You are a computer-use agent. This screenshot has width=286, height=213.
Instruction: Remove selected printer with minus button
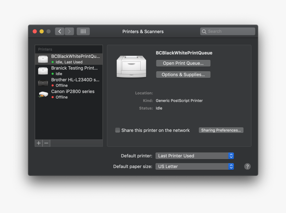click(x=46, y=143)
